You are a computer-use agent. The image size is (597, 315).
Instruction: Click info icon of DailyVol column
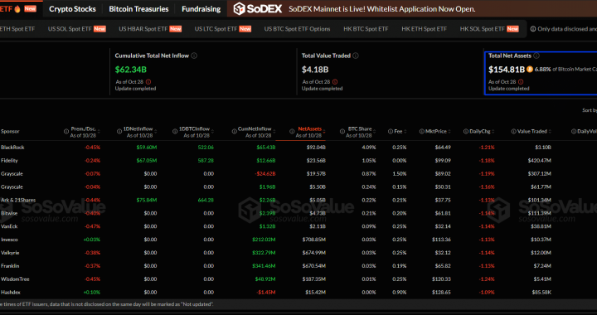[x=574, y=131]
